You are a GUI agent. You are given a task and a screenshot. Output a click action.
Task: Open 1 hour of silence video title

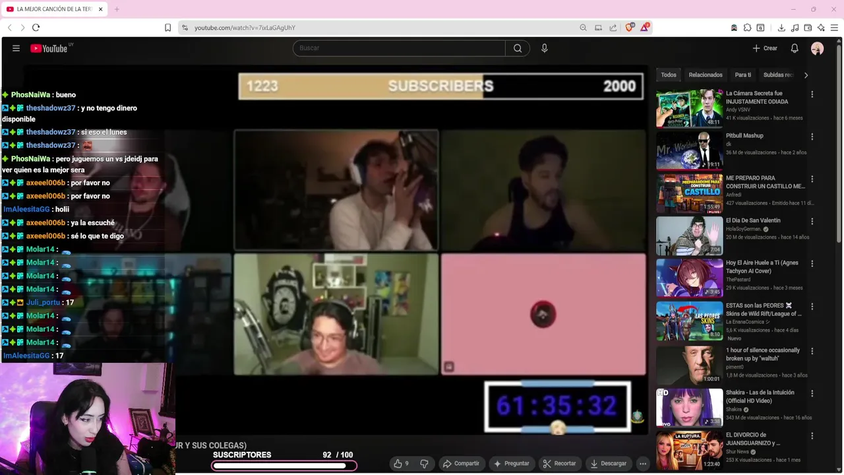coord(763,354)
